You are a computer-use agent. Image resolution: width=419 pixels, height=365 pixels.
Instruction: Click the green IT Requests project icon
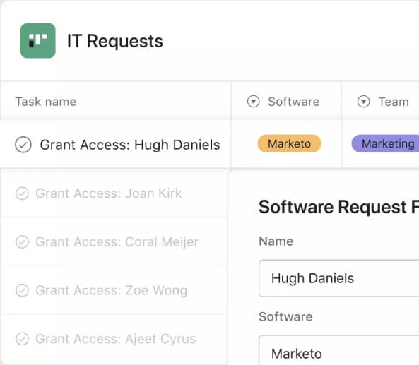(38, 40)
